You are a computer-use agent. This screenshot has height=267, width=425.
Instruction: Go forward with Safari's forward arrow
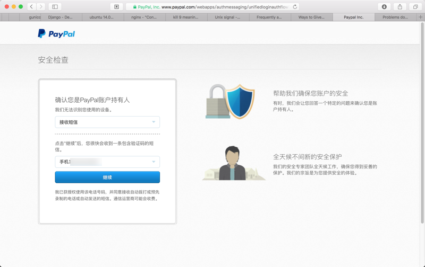coord(41,7)
